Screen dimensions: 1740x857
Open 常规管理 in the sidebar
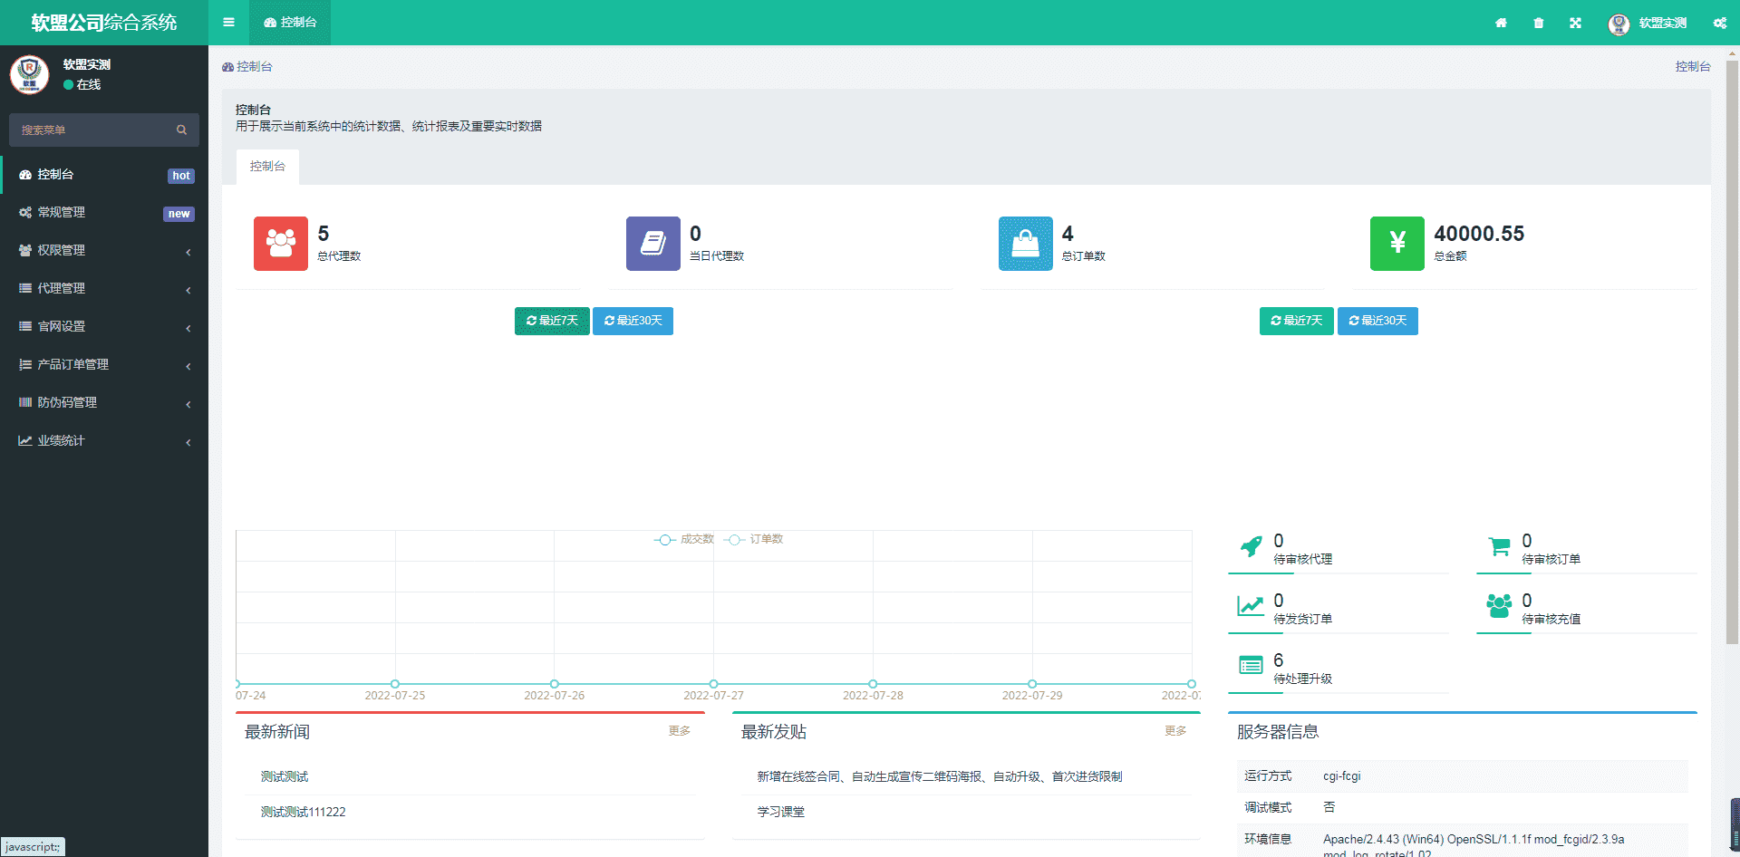coord(104,213)
